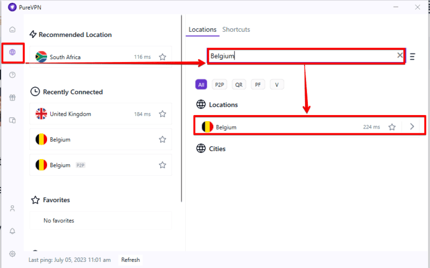The width and height of the screenshot is (430, 268).
Task: Click the South Africa flag icon
Action: (x=41, y=57)
